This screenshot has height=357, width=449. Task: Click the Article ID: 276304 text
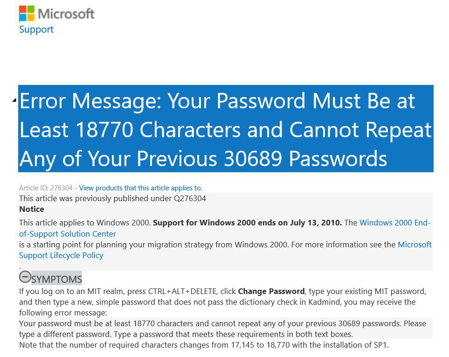46,188
